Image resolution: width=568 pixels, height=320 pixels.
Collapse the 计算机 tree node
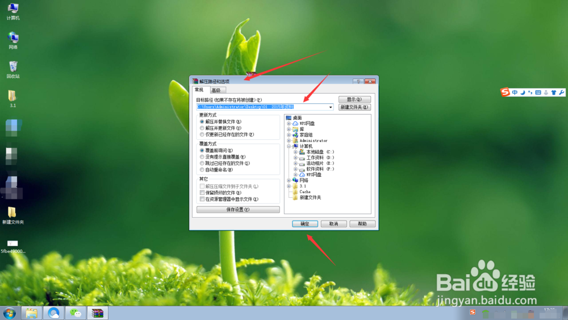tap(289, 146)
